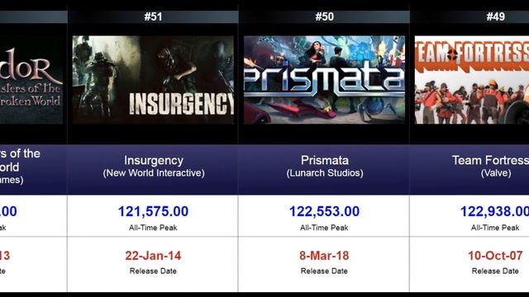Image resolution: width=529 pixels, height=297 pixels.
Task: Select the #49 rank header
Action: pos(496,16)
